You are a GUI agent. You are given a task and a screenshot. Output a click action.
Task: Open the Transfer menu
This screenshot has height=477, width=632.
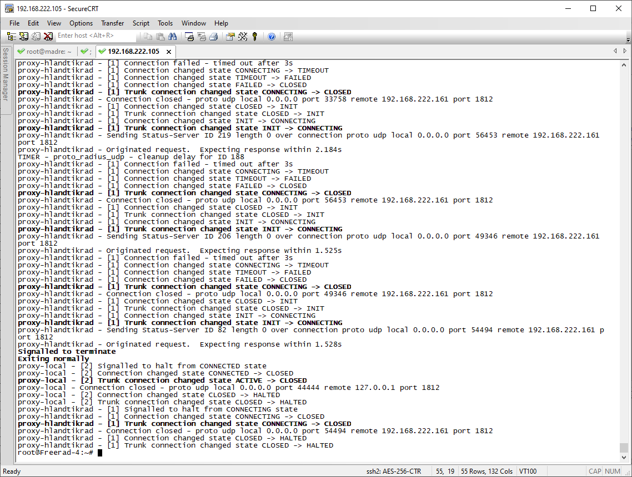pyautogui.click(x=112, y=23)
